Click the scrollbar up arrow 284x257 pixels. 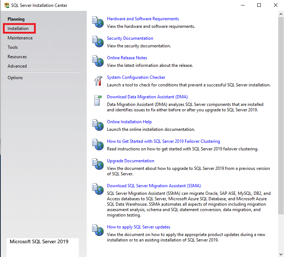pos(281,14)
